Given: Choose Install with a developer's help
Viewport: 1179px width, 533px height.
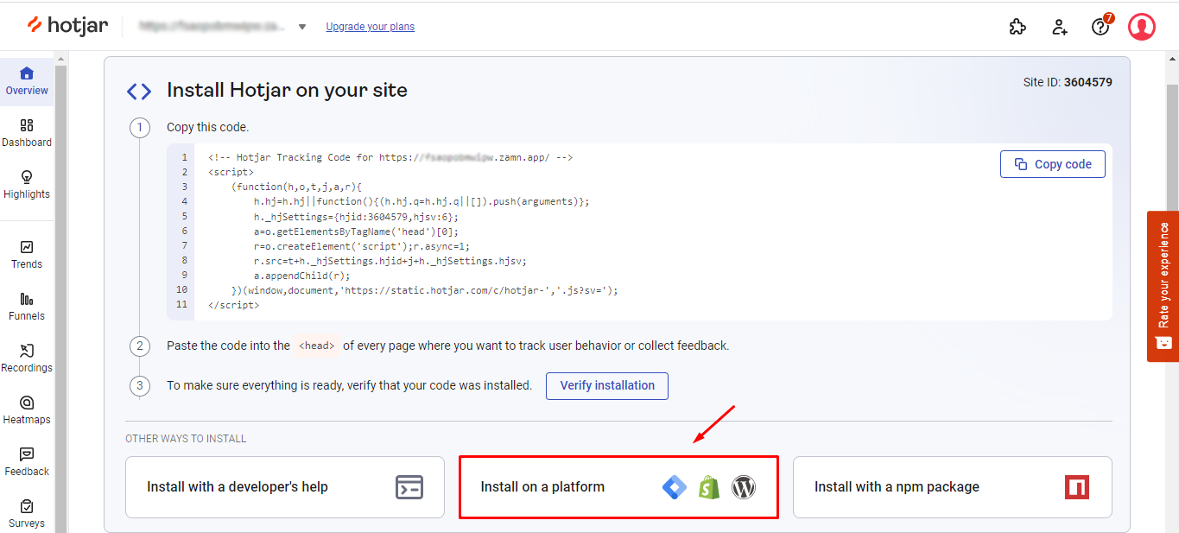Looking at the screenshot, I should pyautogui.click(x=285, y=487).
